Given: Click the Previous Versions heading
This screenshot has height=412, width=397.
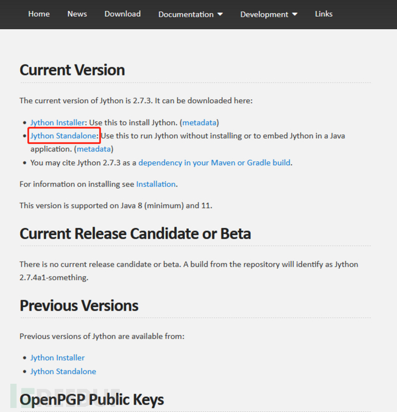Looking at the screenshot, I should point(79,305).
